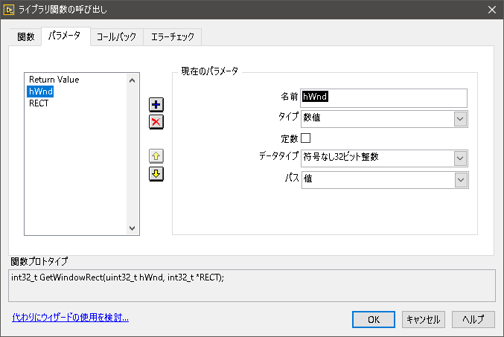This screenshot has width=504, height=337.
Task: Toggle the 定数 checkbox
Action: [306, 138]
